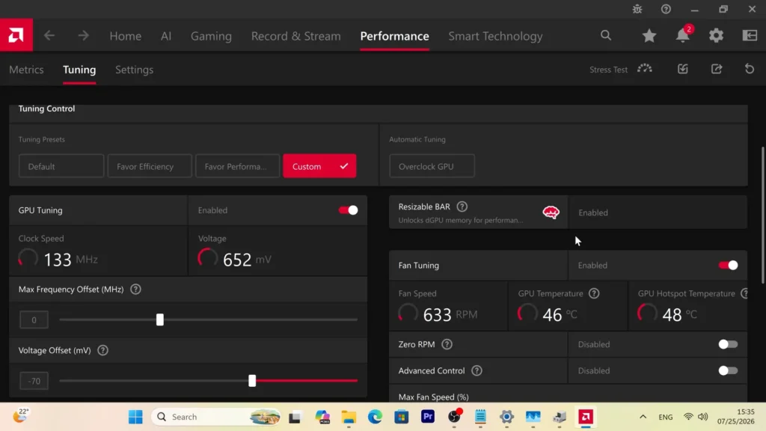Select Favor Efficiency preset

[x=150, y=166]
